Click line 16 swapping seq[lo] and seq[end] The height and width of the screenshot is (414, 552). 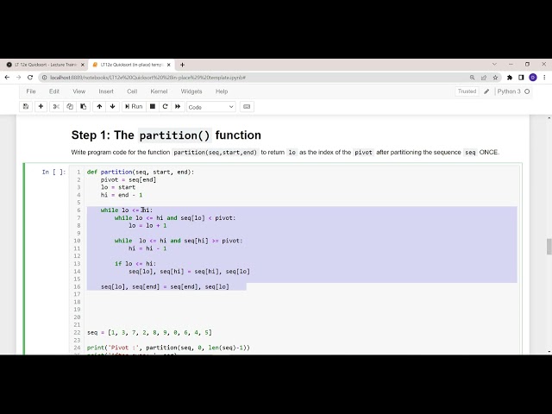165,286
